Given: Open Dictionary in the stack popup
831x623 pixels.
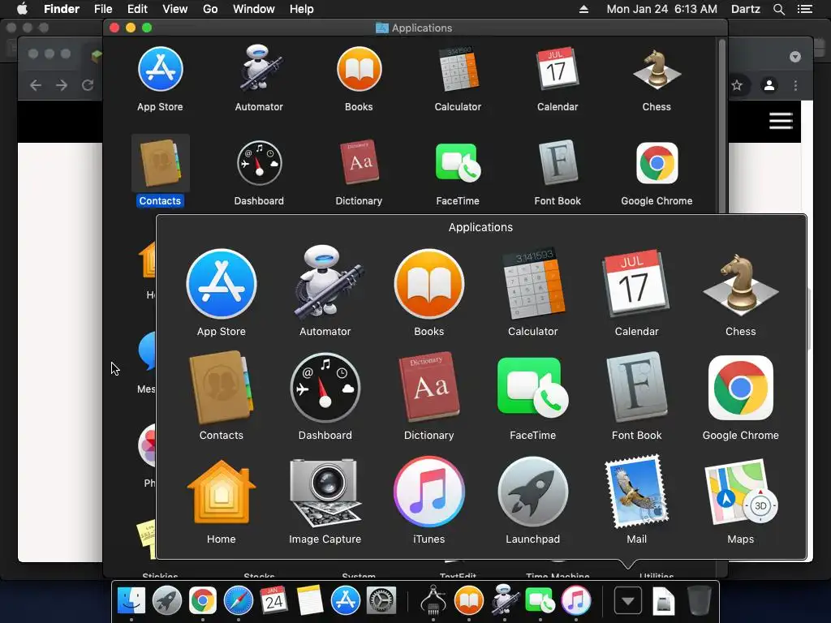Looking at the screenshot, I should [x=429, y=387].
